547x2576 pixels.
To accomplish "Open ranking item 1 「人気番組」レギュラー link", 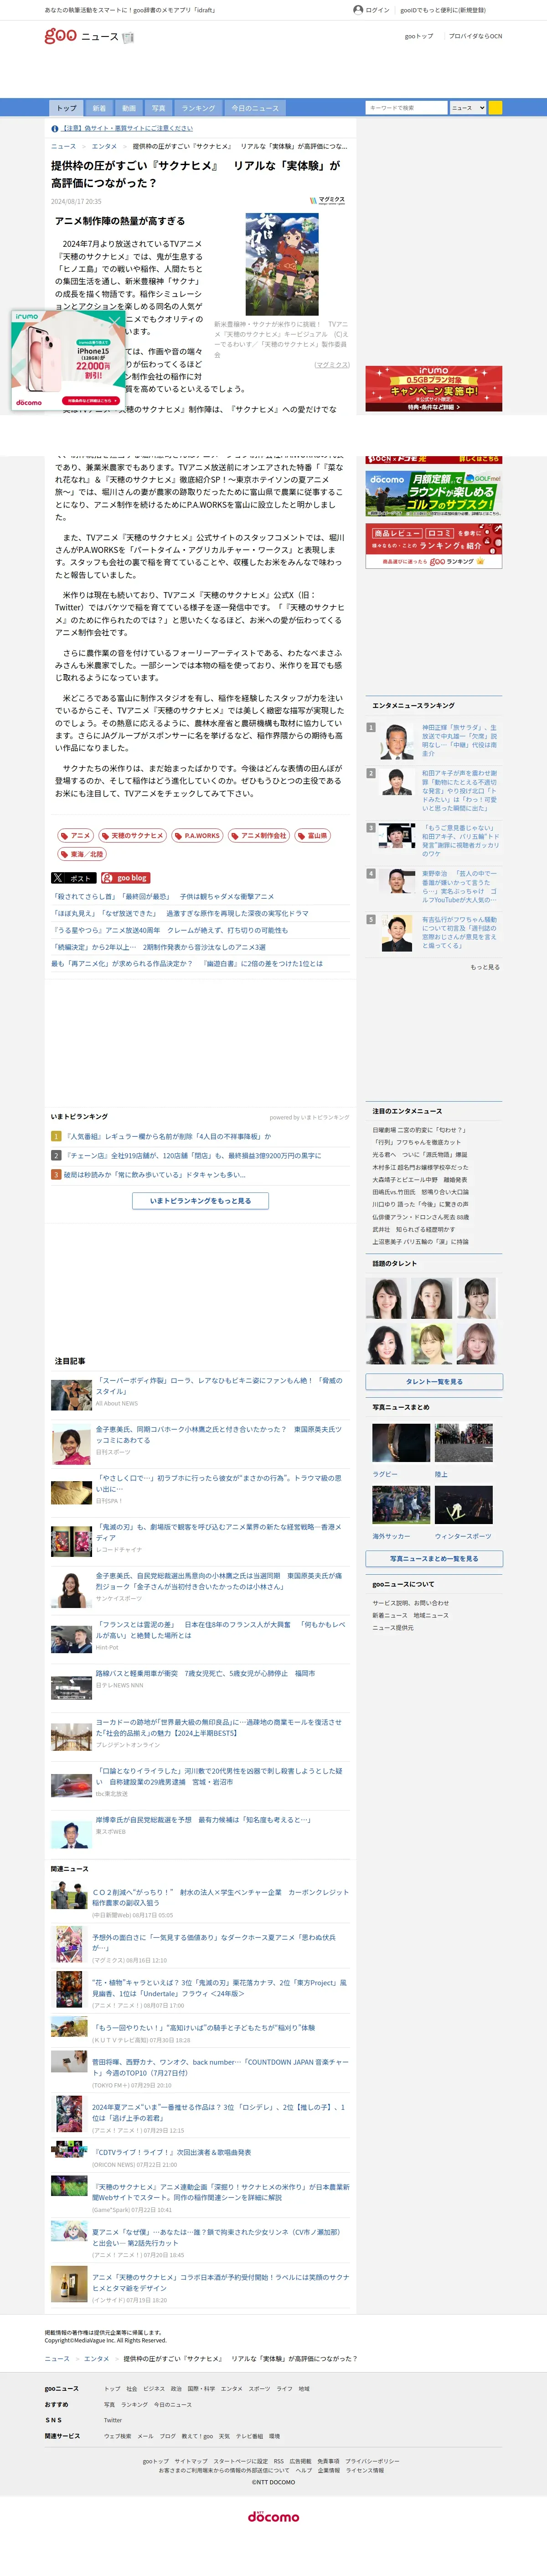I will (x=167, y=1136).
